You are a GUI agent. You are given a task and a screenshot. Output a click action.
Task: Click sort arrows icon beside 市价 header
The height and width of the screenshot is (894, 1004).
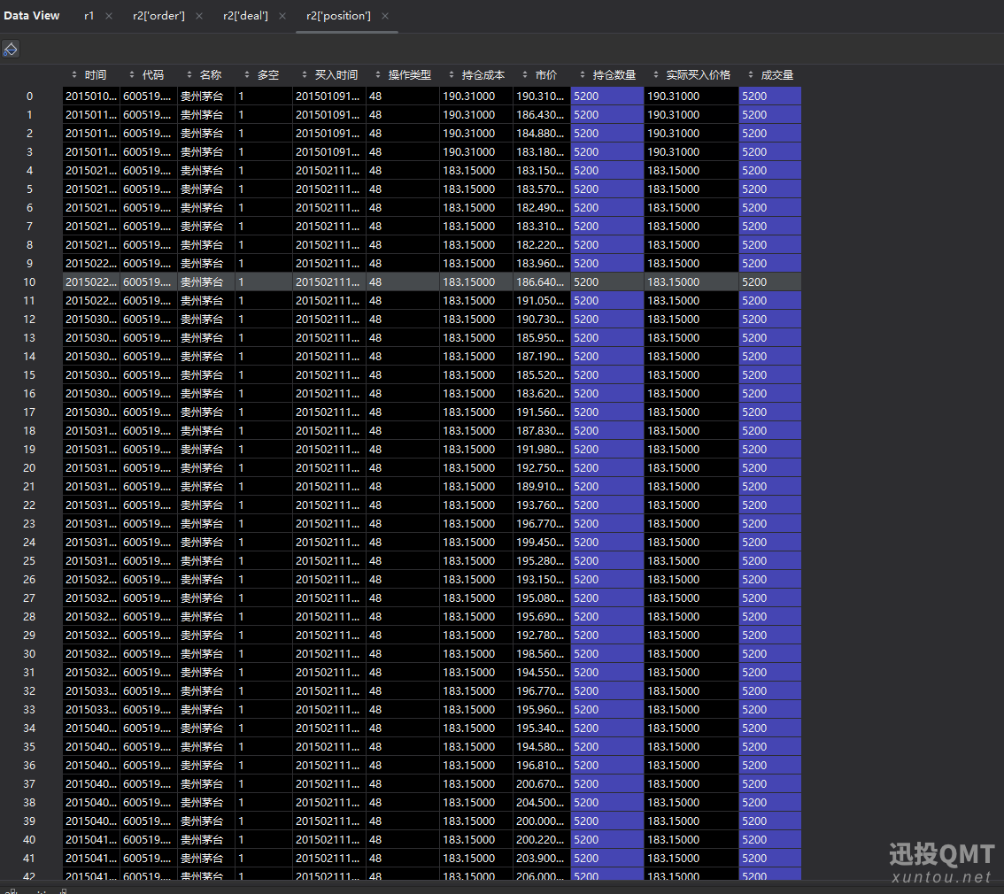point(525,75)
